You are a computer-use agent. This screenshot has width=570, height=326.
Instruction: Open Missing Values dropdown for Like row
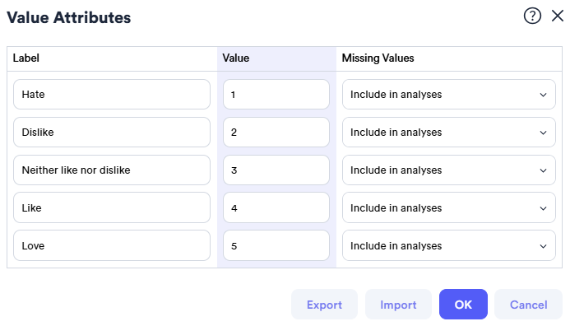coord(448,207)
